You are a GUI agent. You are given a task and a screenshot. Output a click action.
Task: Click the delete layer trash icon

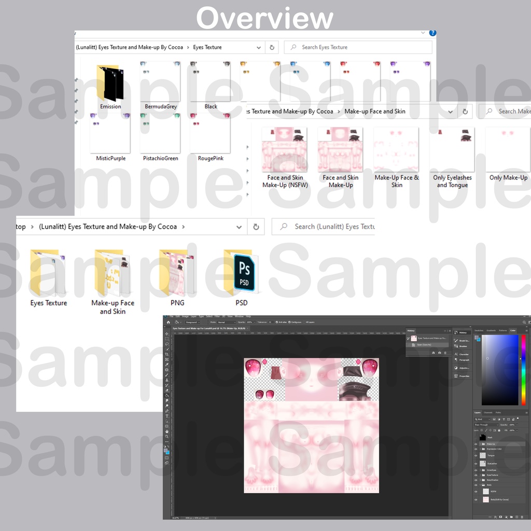(x=522, y=517)
